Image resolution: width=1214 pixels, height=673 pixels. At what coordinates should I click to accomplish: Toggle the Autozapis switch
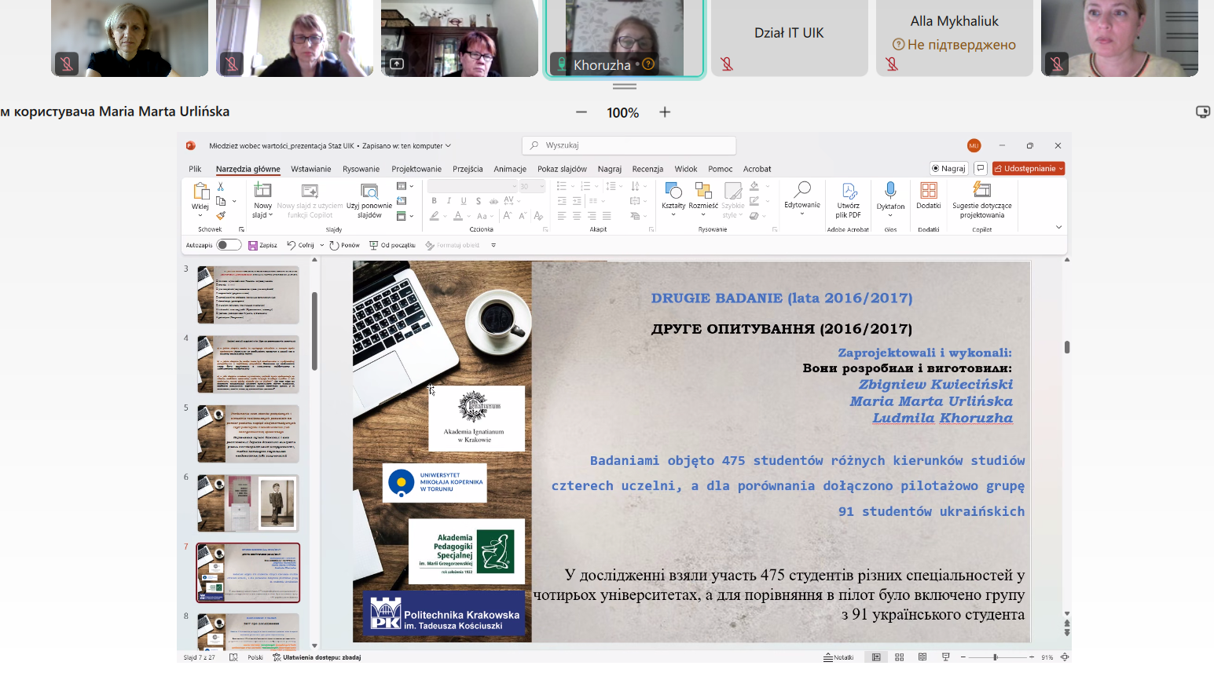(228, 245)
